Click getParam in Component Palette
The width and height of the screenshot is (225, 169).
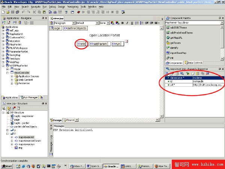173,43
